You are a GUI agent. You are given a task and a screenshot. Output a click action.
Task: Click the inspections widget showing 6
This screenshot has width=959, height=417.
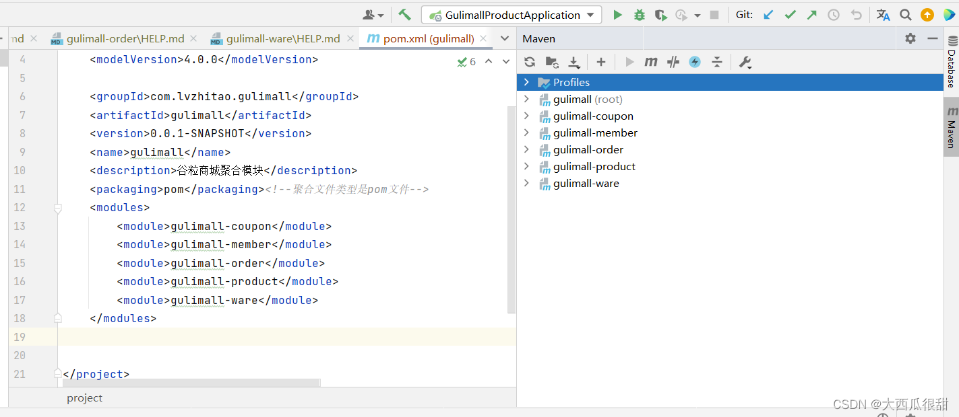tap(466, 61)
